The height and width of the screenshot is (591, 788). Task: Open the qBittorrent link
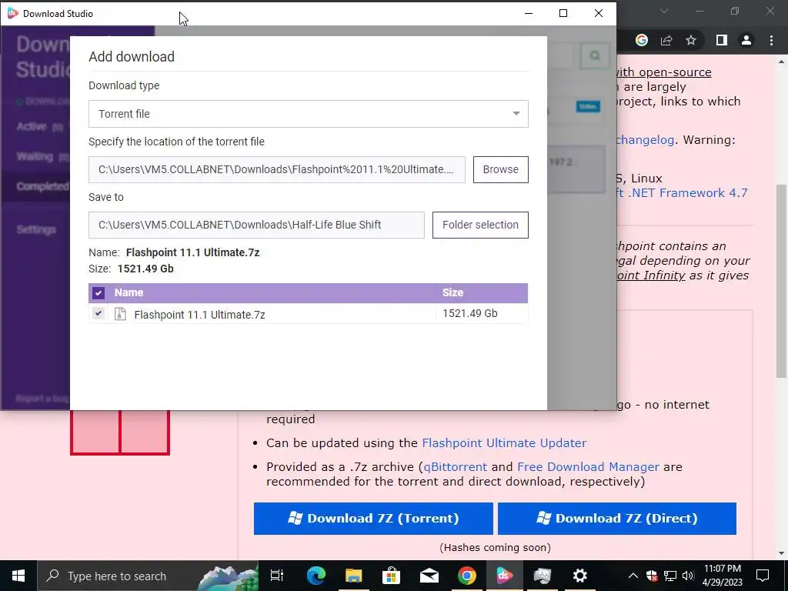(456, 467)
